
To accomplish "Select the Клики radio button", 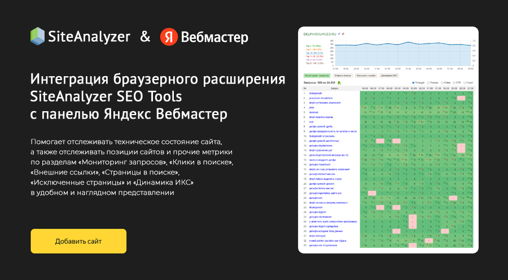I will 442,82.
